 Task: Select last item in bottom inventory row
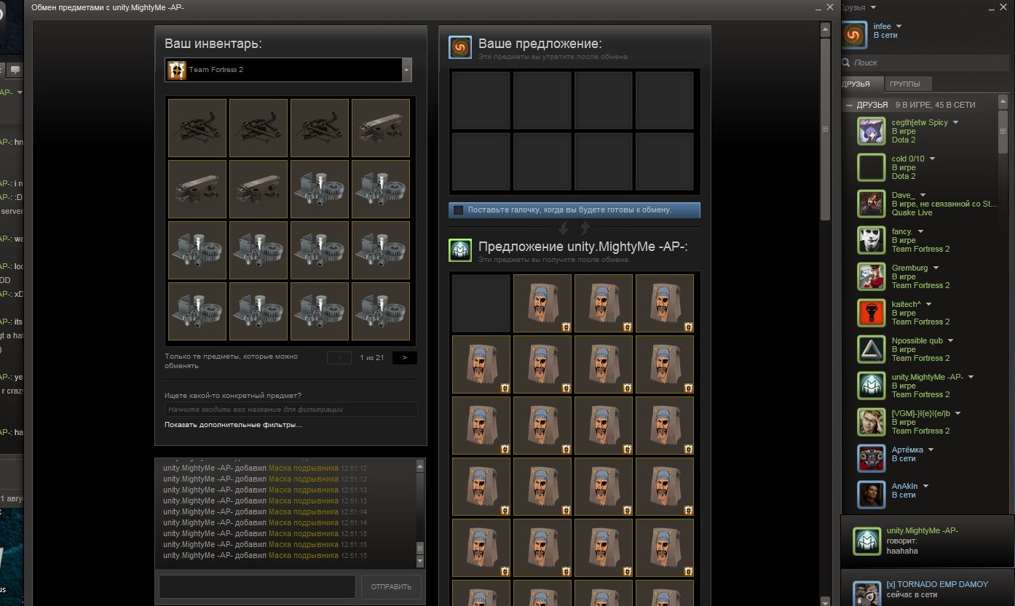tap(381, 311)
